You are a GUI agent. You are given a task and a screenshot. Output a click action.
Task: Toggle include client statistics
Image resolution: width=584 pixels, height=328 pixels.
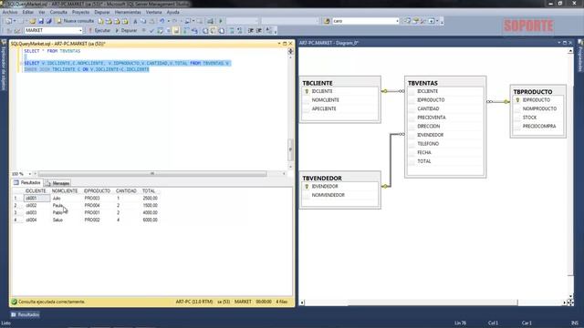[194, 30]
